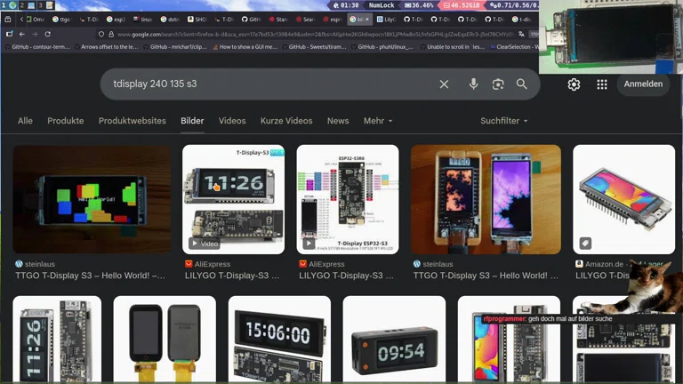Click the title 'TTGO T-Display S3 – Hello World! –...' under the blocks image
Screen dimensions: 683x384
[90, 276]
